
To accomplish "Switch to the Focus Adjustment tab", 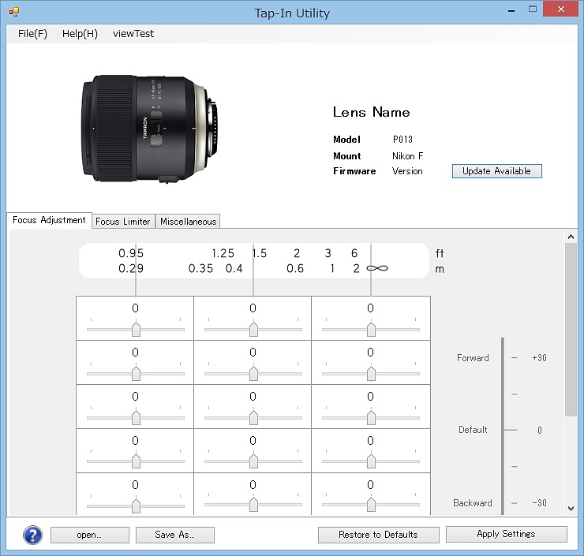I will pyautogui.click(x=49, y=220).
